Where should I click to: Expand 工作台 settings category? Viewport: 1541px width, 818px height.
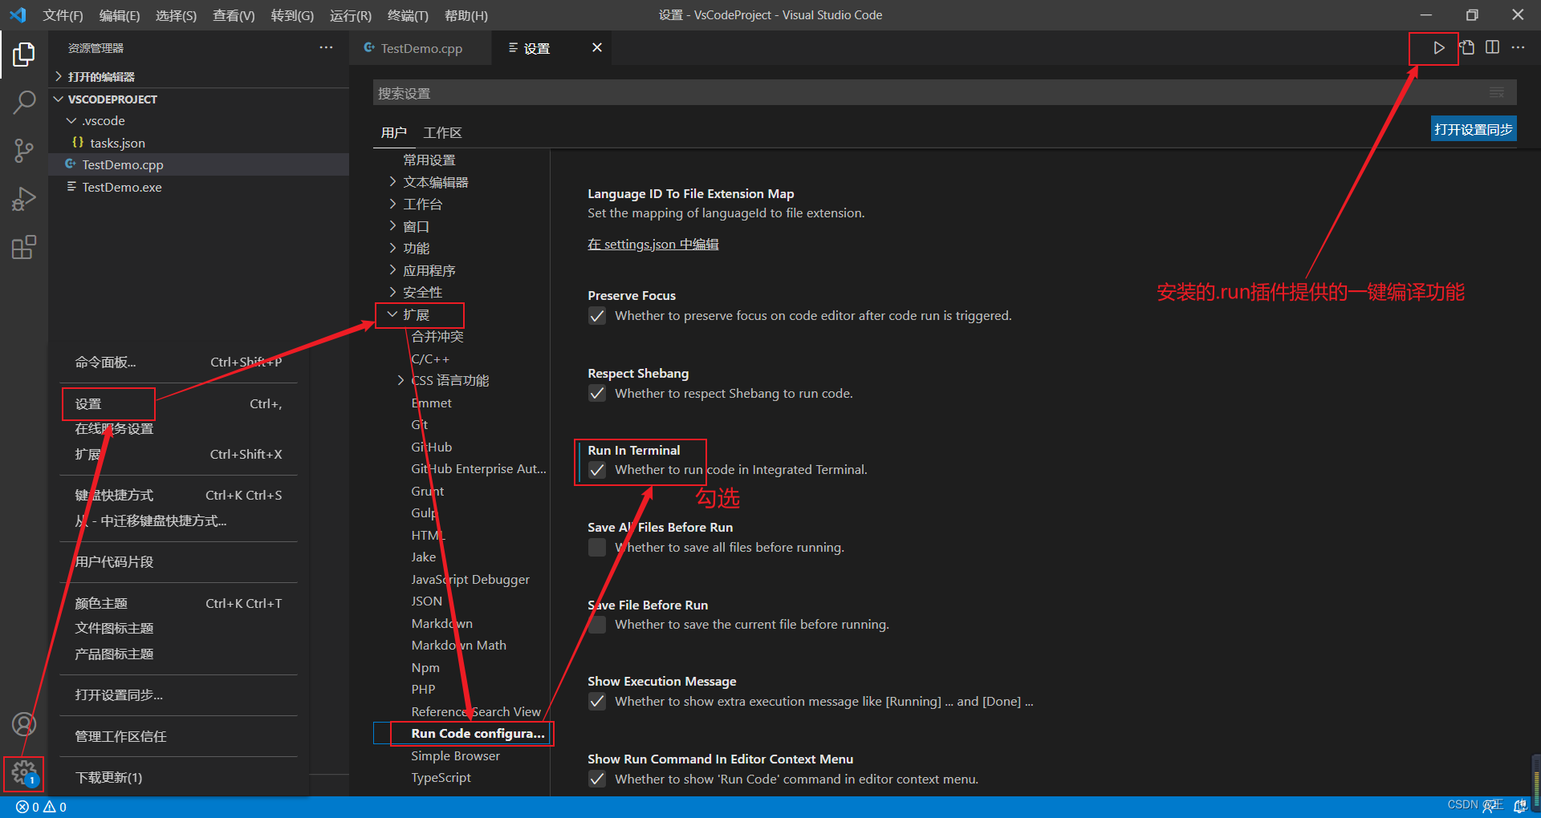[393, 204]
